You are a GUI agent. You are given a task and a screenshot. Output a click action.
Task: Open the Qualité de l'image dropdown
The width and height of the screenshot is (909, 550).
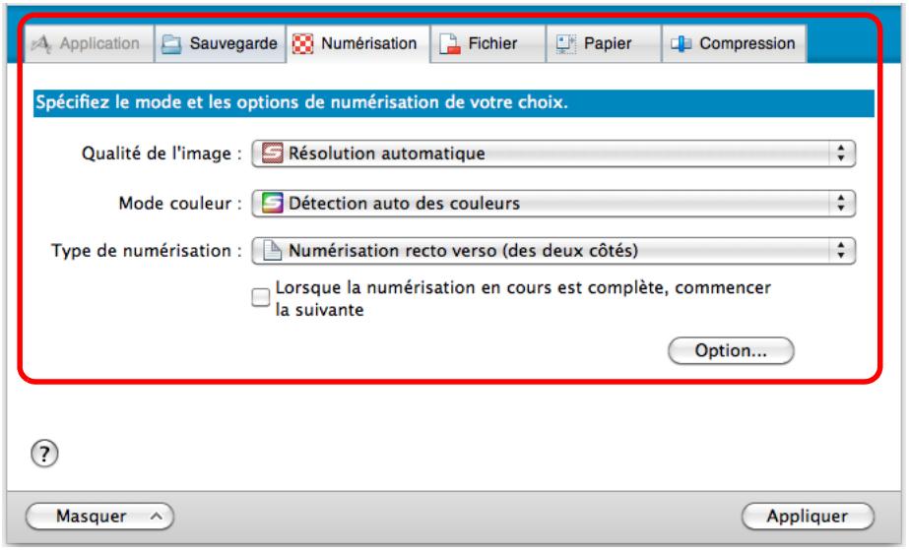pyautogui.click(x=553, y=153)
